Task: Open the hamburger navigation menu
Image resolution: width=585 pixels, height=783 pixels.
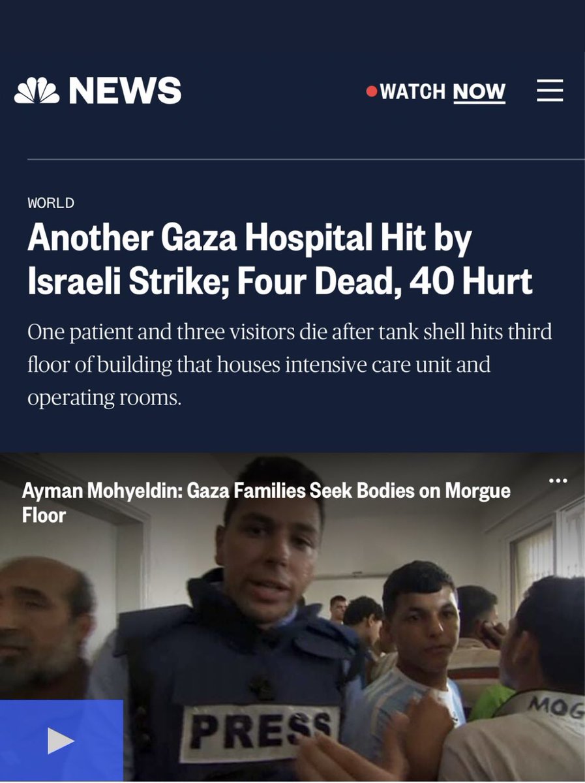Action: [550, 91]
